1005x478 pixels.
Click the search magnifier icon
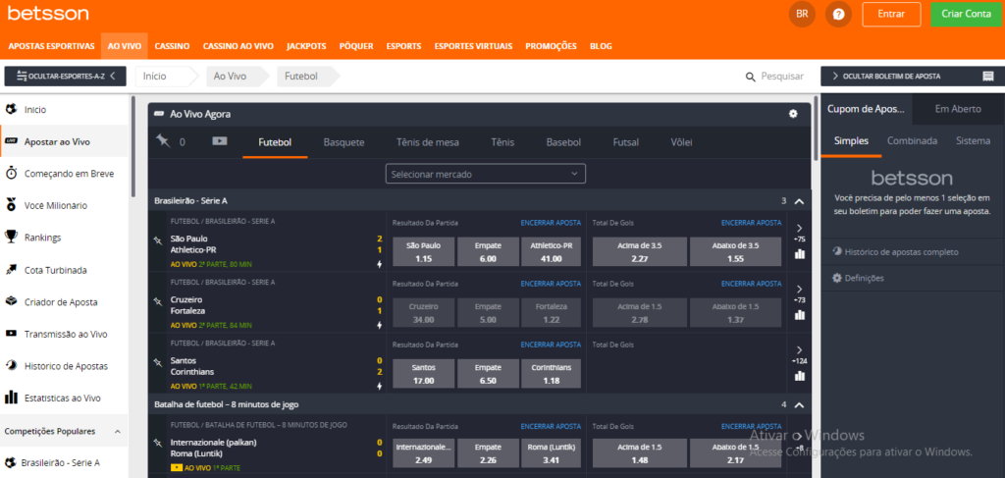click(x=751, y=77)
